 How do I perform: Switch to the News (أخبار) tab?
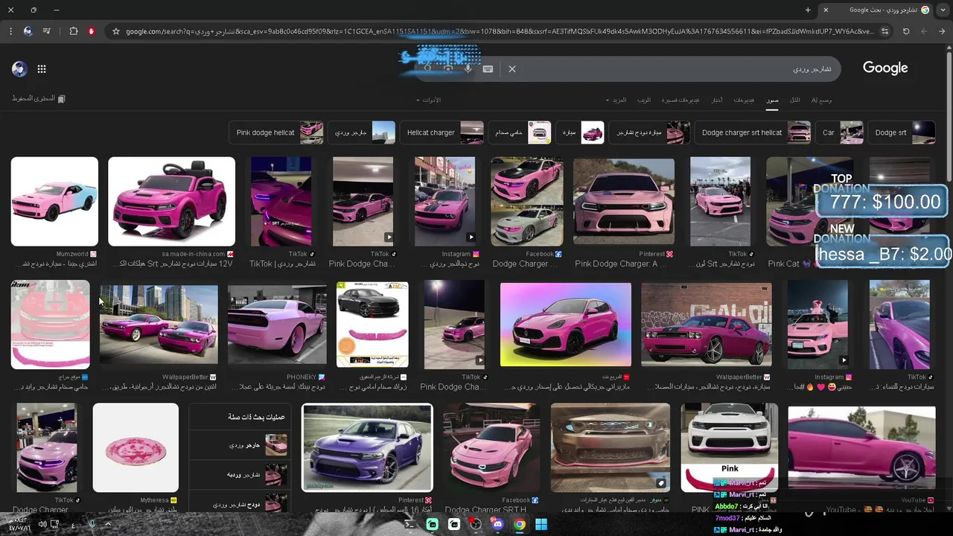point(716,100)
